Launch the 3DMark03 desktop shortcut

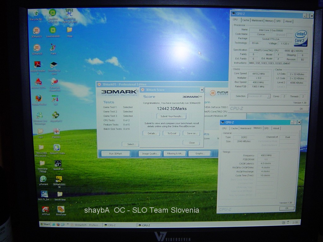point(37,32)
